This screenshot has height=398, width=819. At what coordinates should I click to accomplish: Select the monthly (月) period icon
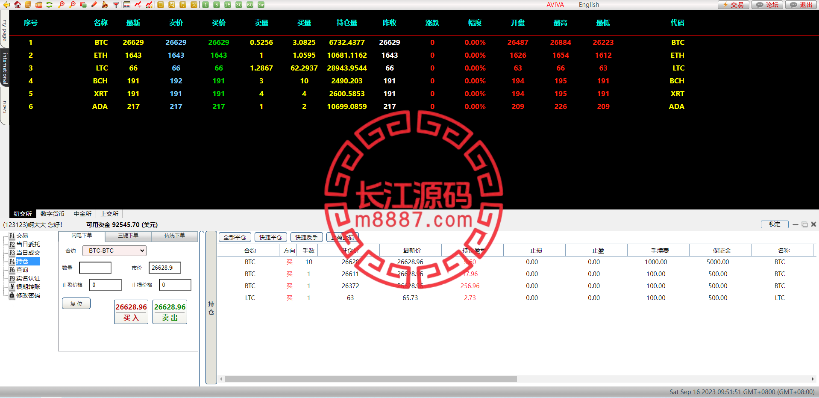tap(183, 5)
